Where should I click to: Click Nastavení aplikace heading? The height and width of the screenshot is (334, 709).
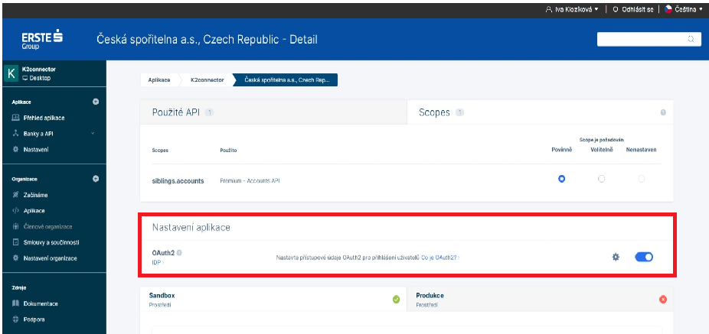click(x=191, y=228)
